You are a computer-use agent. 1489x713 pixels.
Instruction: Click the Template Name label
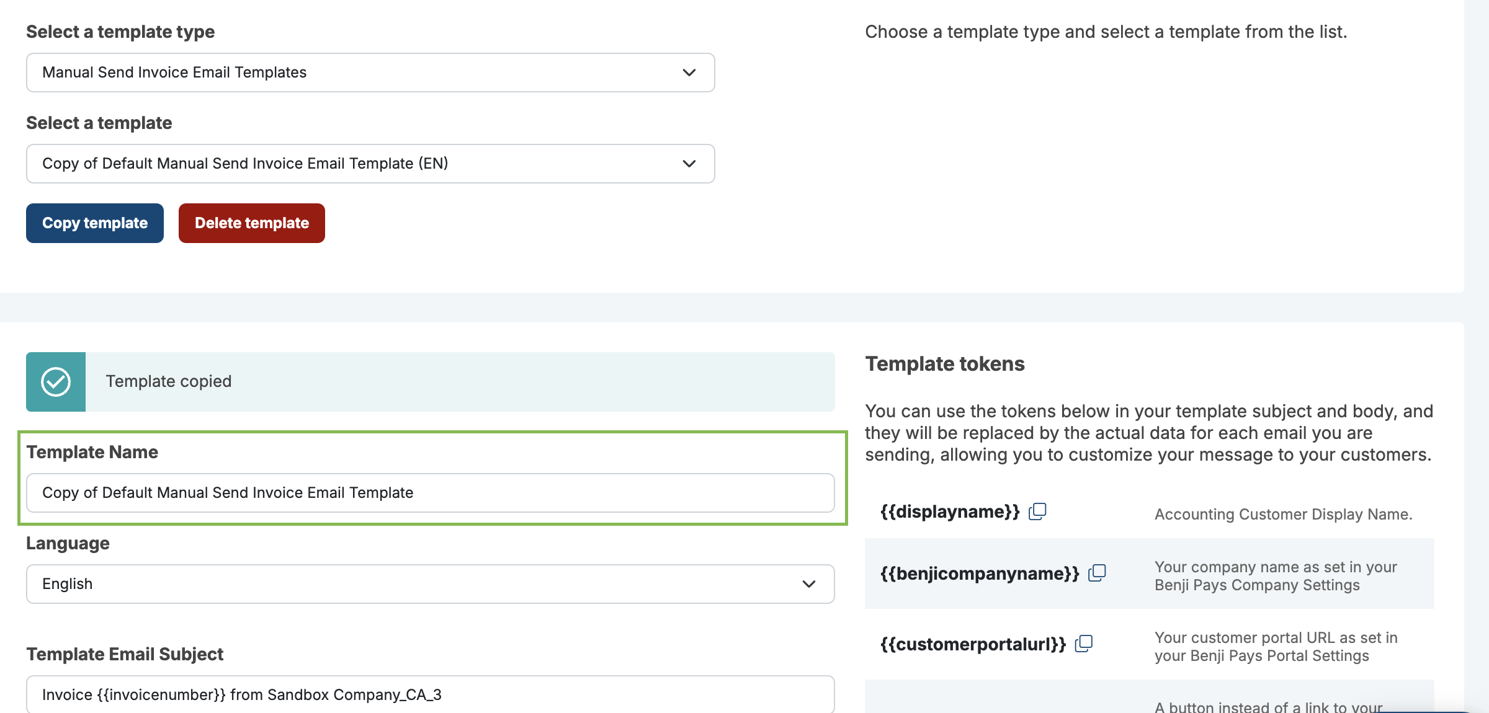point(92,452)
